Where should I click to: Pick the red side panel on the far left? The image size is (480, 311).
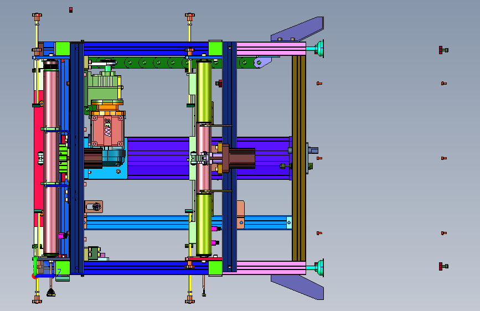[x=38, y=158]
